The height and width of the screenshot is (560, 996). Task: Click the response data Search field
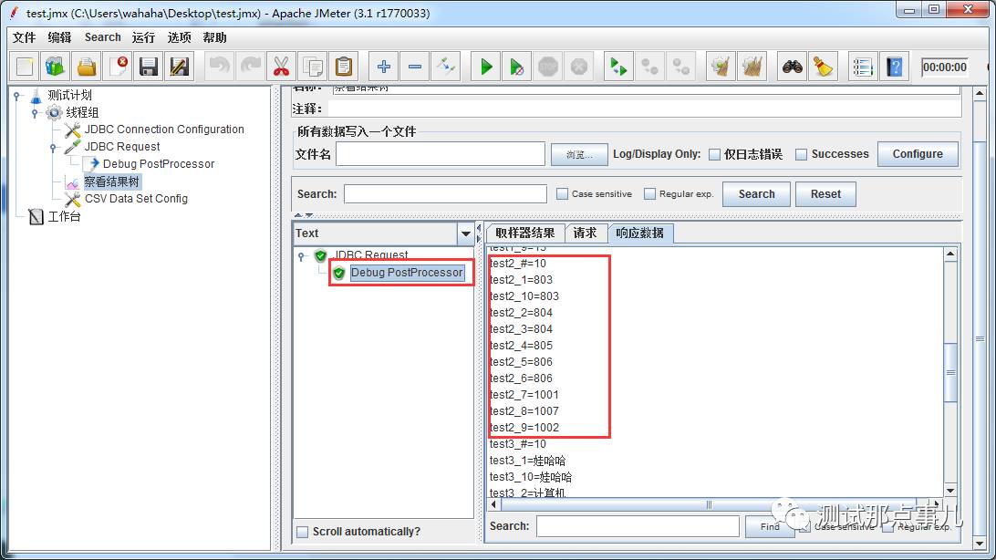click(x=638, y=526)
